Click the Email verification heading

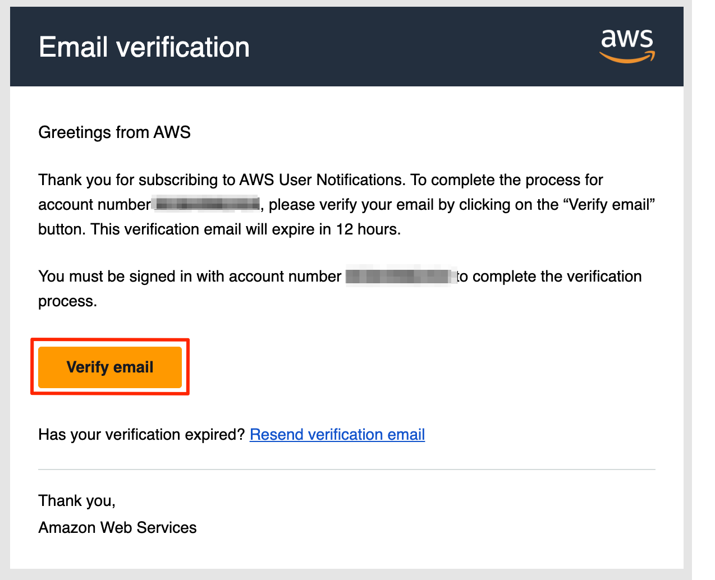pyautogui.click(x=144, y=47)
